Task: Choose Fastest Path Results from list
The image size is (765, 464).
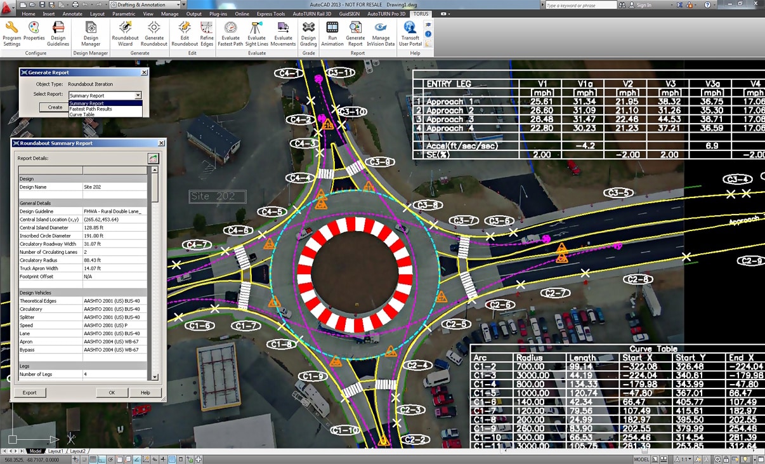Action: [x=91, y=109]
